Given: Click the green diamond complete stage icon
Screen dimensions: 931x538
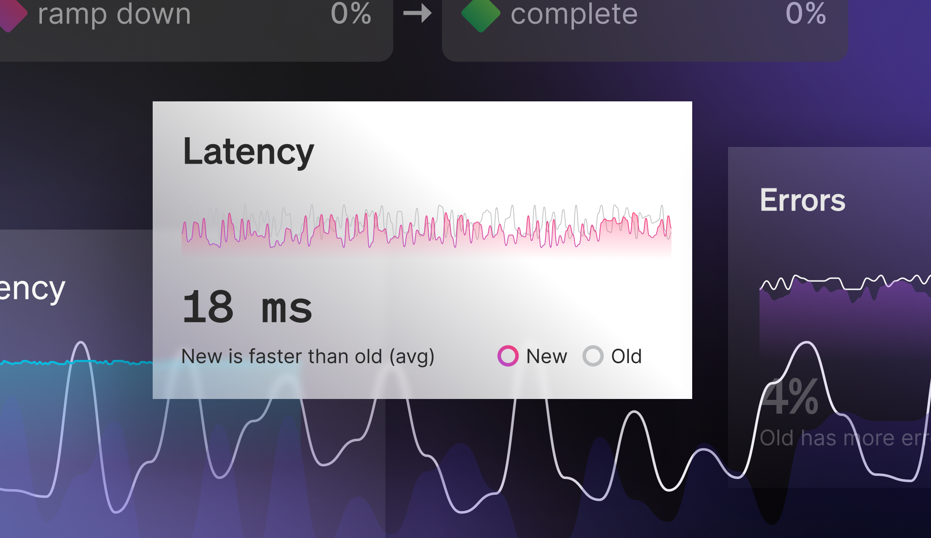Looking at the screenshot, I should pos(480,14).
